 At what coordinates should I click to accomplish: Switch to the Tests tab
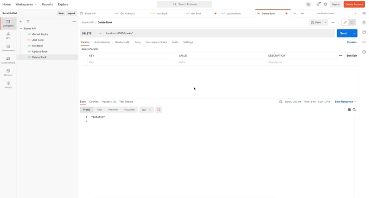coord(175,42)
